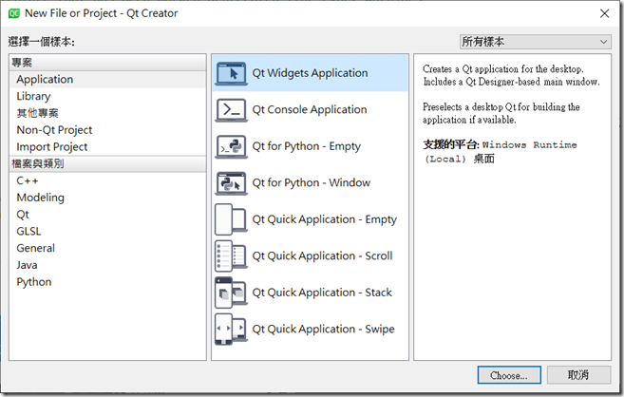Click the Choose... button
This screenshot has height=397, width=624.
click(509, 375)
